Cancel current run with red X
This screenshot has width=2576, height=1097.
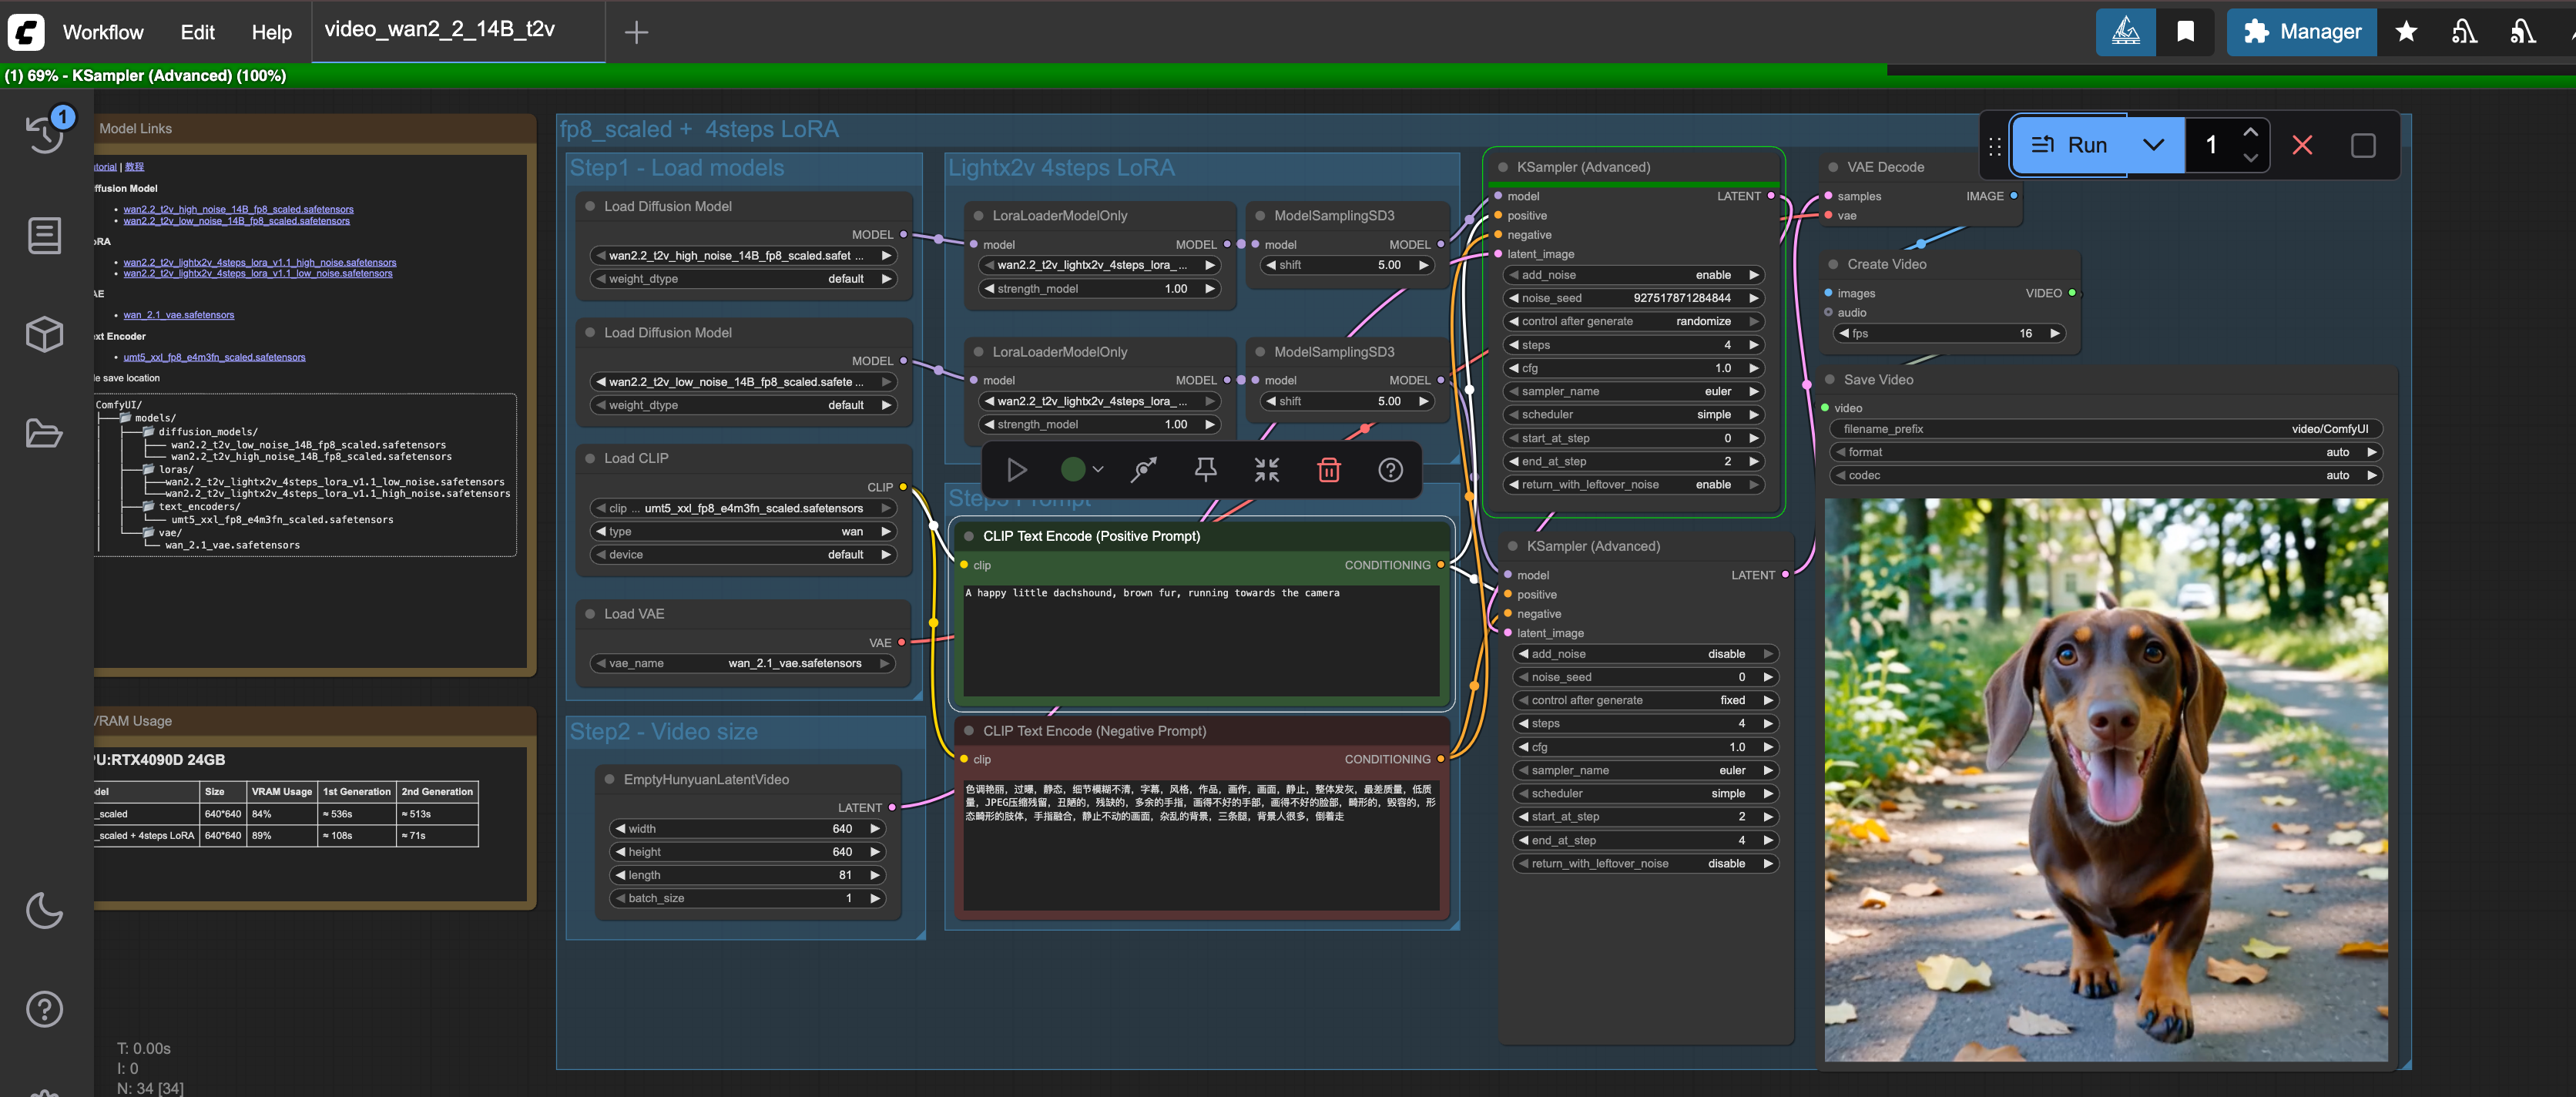[2302, 145]
